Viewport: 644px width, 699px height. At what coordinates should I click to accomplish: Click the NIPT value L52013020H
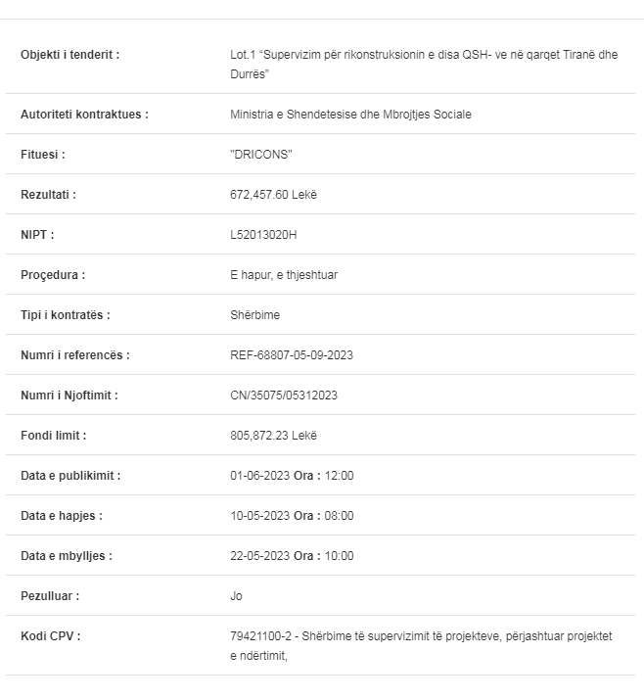[x=262, y=235]
